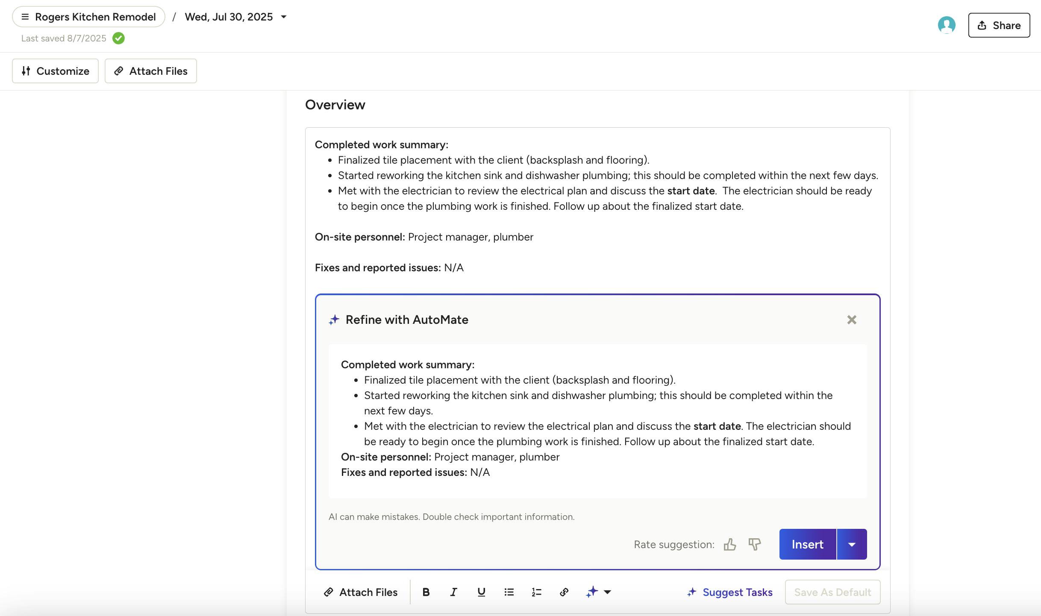Open Rogers Kitchen Remodel project menu
The height and width of the screenshot is (616, 1041).
click(88, 17)
